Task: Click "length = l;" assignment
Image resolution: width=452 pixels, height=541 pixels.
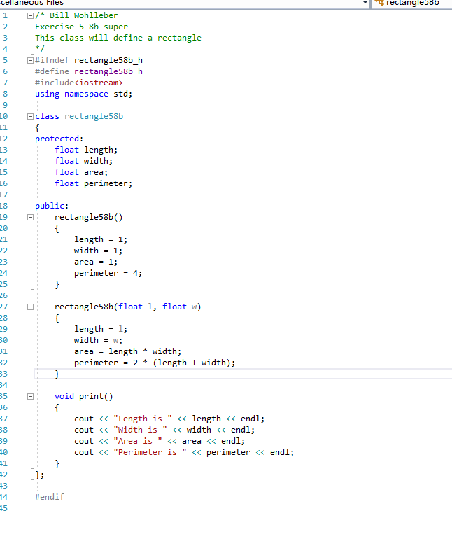Action: tap(101, 329)
